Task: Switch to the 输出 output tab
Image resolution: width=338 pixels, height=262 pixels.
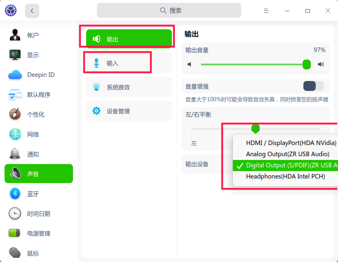Action: pyautogui.click(x=129, y=39)
